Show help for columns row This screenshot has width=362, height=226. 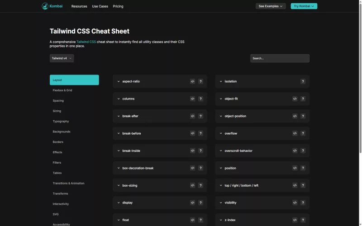(200, 99)
